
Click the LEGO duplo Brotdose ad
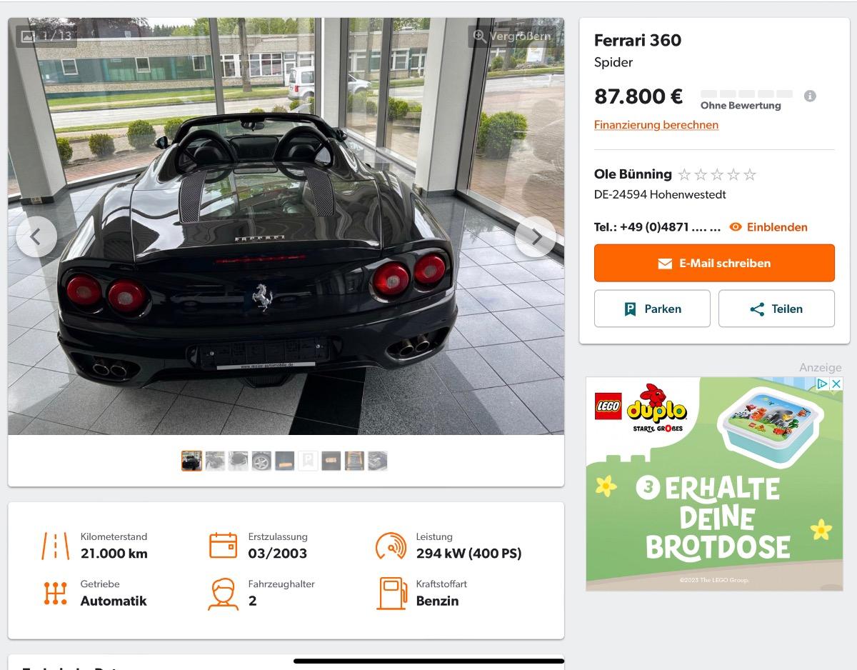[x=714, y=484]
